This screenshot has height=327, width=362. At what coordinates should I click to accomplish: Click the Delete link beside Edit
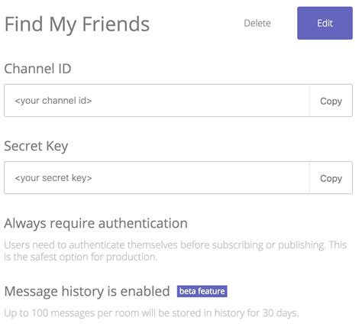pos(257,23)
